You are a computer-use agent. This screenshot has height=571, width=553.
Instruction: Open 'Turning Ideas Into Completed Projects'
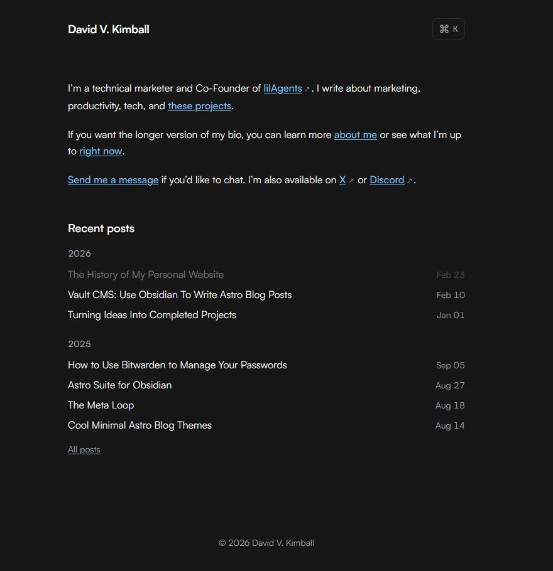(151, 314)
